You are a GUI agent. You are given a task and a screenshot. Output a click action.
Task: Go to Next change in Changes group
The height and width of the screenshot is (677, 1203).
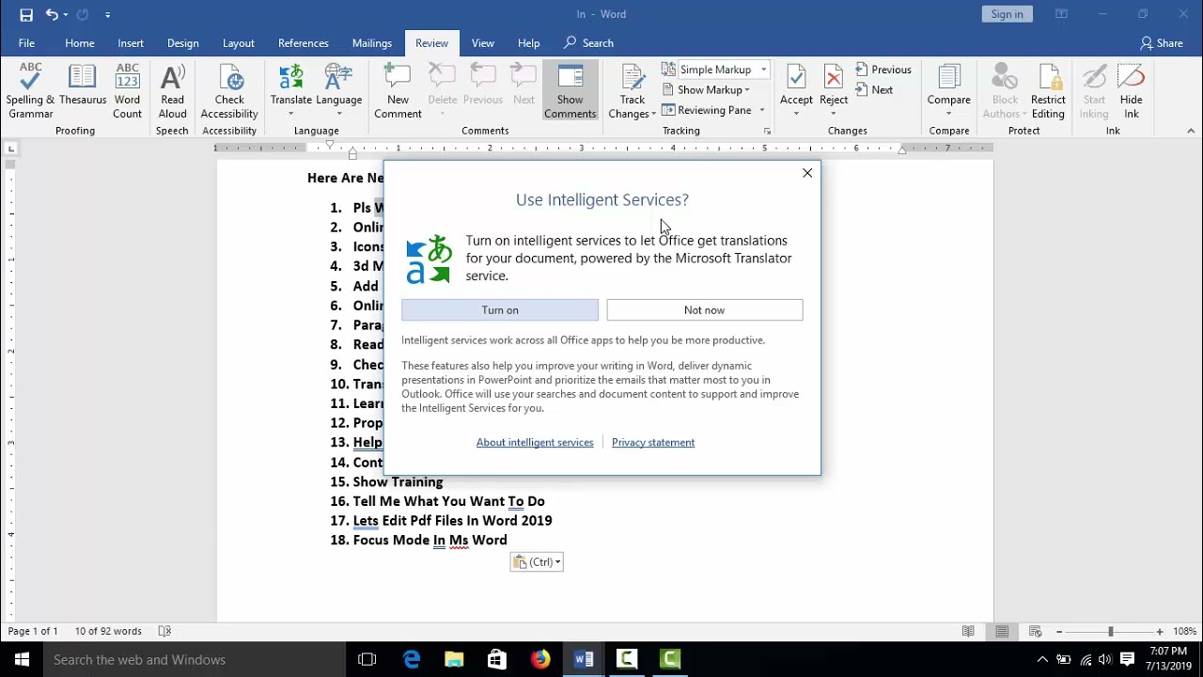(x=874, y=90)
